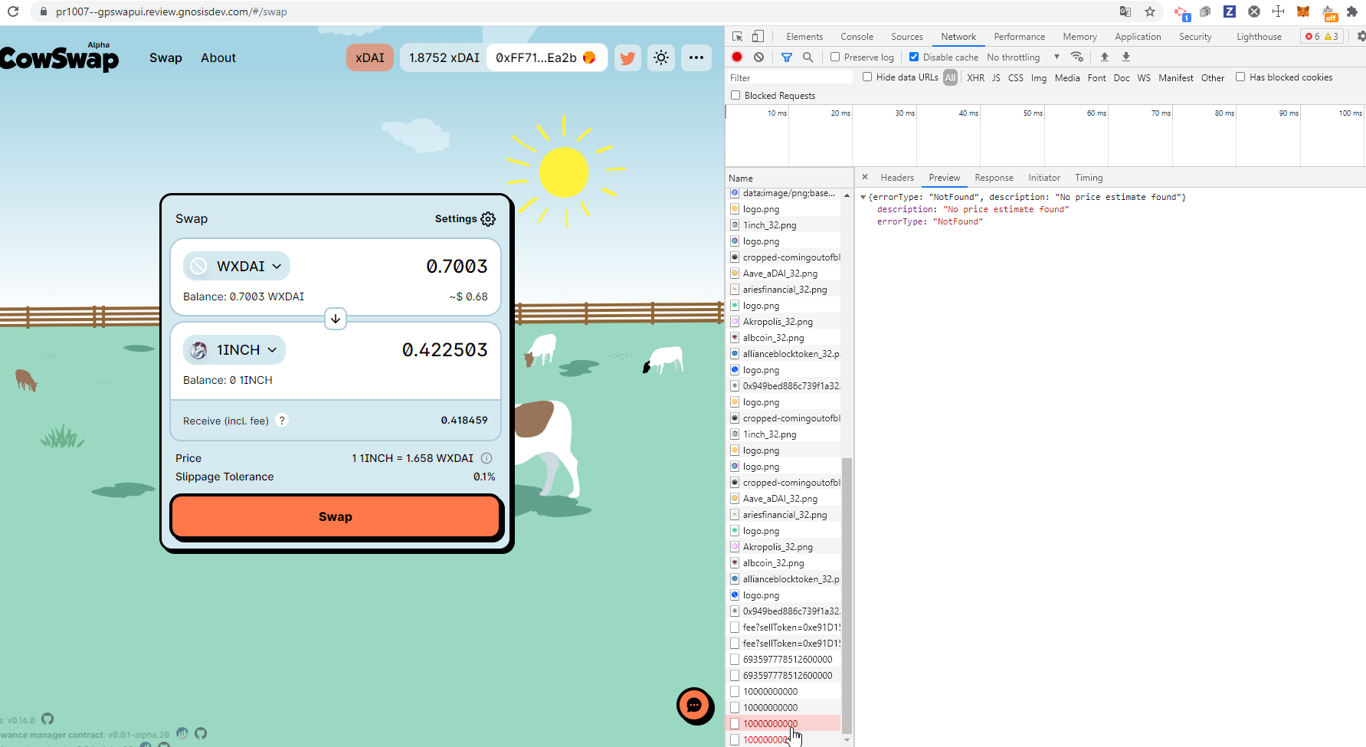Select the All request type filter

[x=950, y=77]
